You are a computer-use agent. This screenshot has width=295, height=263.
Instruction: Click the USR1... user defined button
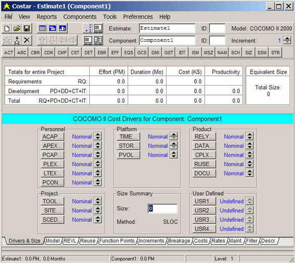204,201
